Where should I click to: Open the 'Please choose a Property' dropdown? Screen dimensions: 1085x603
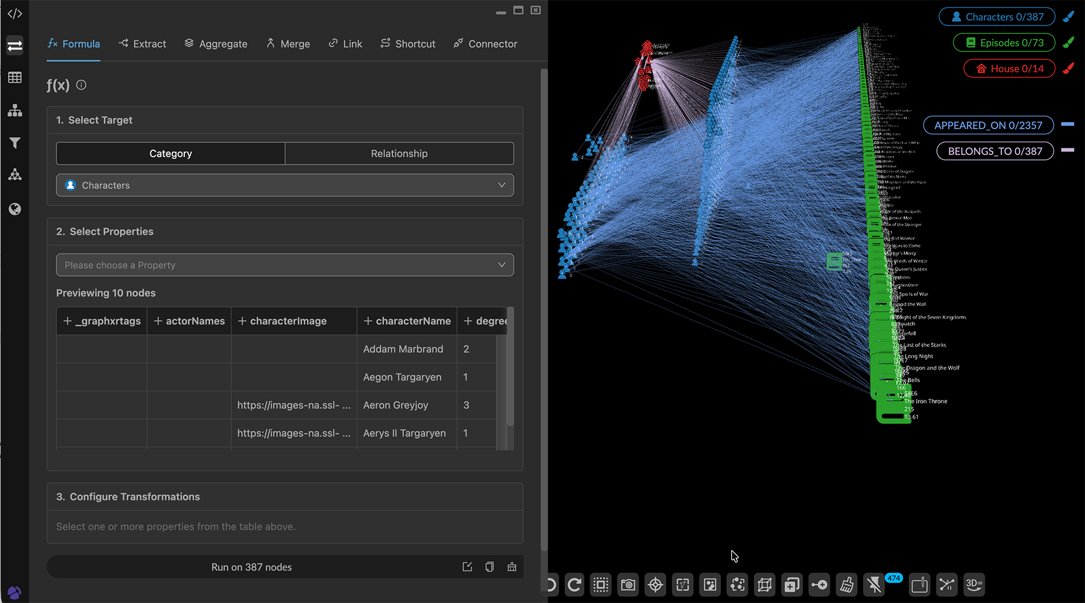point(285,265)
